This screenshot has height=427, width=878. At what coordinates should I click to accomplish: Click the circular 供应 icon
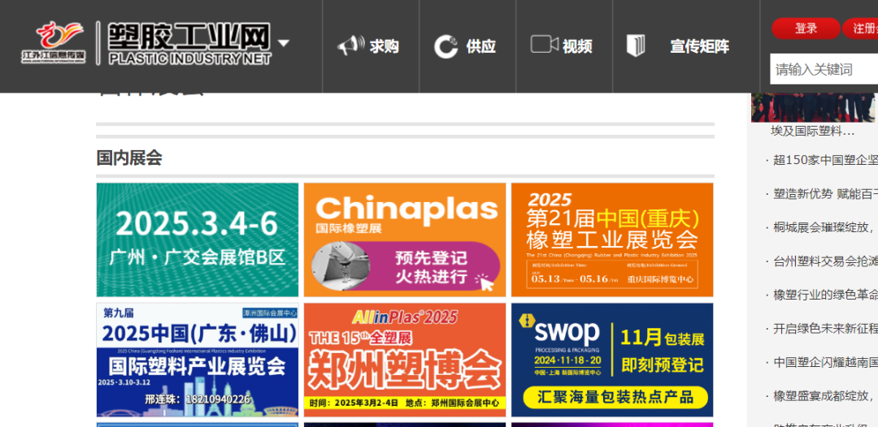point(446,46)
